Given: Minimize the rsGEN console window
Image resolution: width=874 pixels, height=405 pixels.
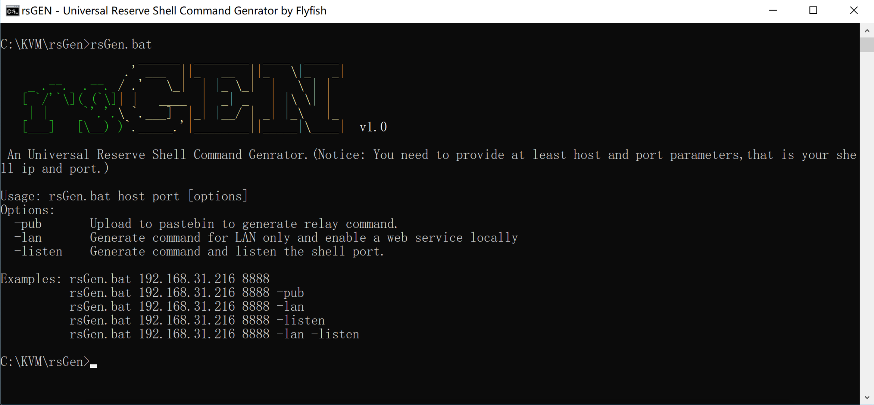Looking at the screenshot, I should [x=773, y=11].
